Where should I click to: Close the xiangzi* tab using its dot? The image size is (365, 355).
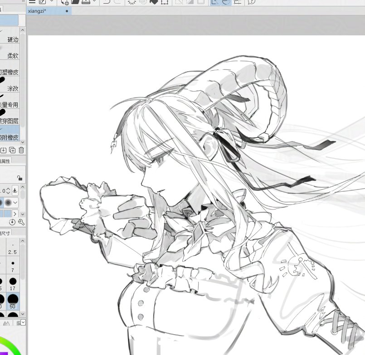[67, 11]
